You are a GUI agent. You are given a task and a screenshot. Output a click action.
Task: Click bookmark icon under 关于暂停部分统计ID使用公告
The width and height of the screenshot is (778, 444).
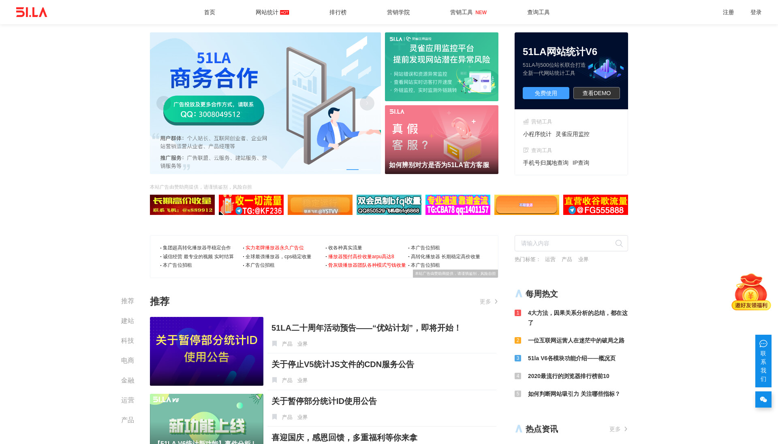275,417
